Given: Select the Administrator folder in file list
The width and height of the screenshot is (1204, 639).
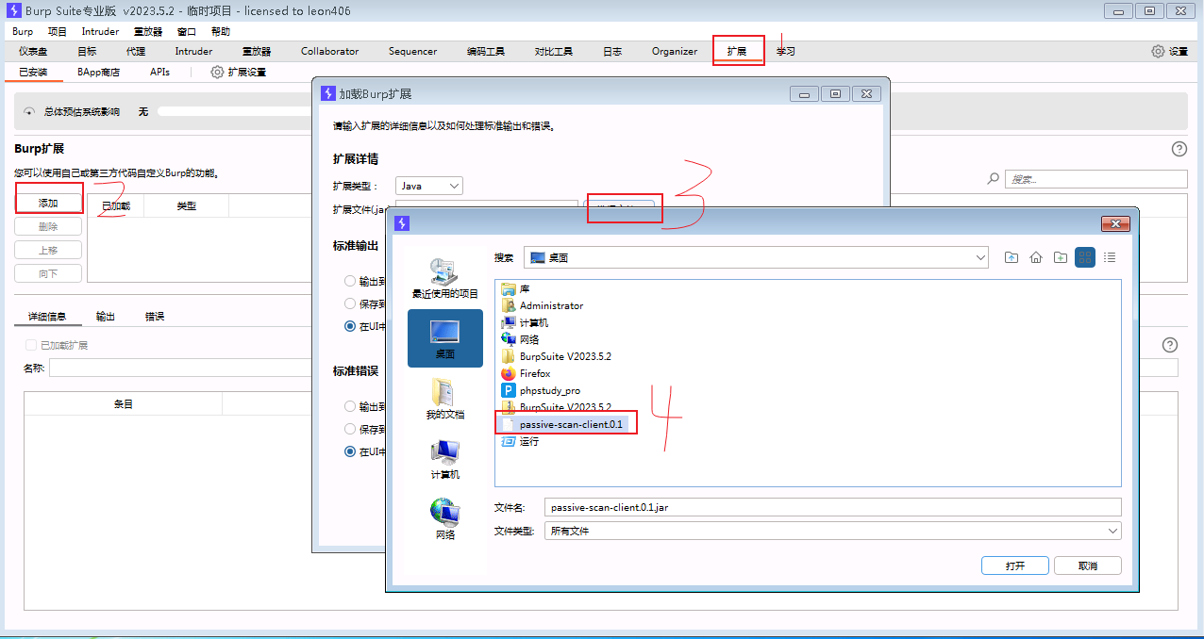Looking at the screenshot, I should click(x=543, y=305).
